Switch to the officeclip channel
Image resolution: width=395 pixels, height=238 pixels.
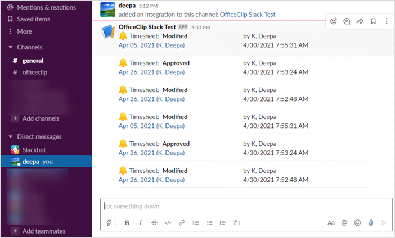pyautogui.click(x=35, y=72)
